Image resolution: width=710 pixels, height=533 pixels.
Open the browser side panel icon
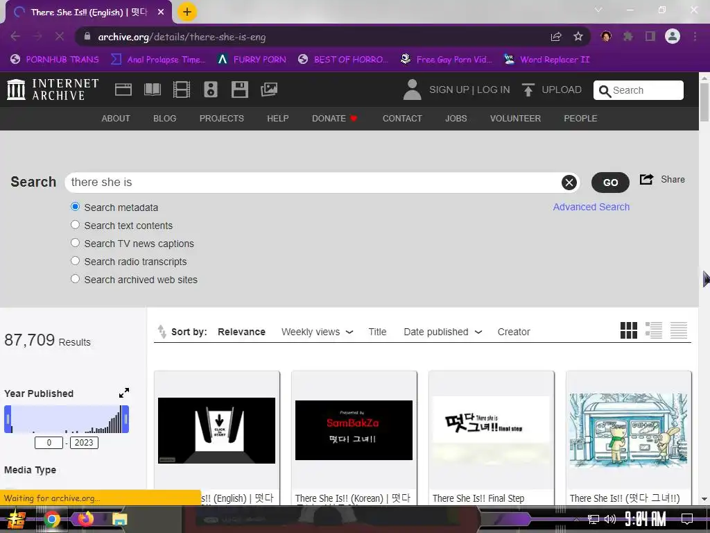point(650,36)
